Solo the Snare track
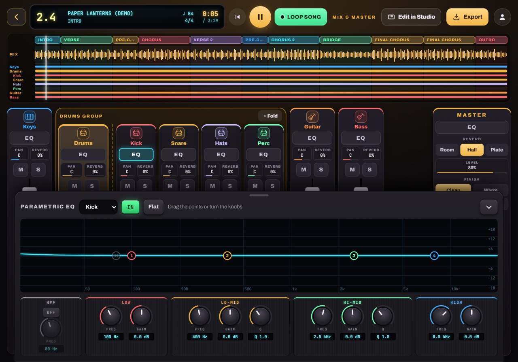 [x=187, y=186]
